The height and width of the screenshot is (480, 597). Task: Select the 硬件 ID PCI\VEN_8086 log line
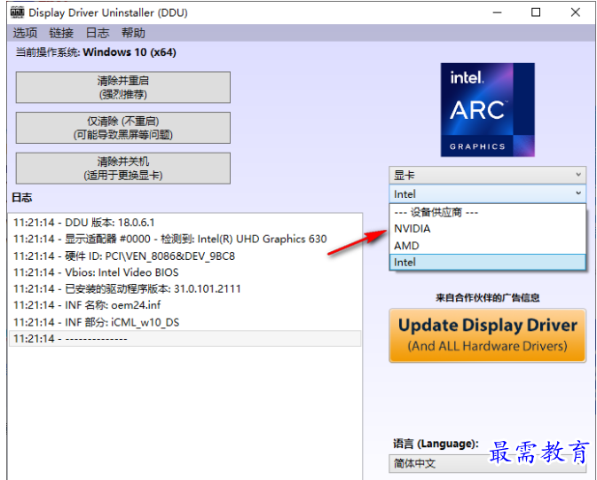click(185, 256)
